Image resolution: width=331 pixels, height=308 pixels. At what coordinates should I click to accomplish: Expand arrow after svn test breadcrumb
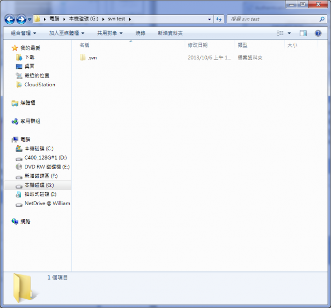pos(130,19)
